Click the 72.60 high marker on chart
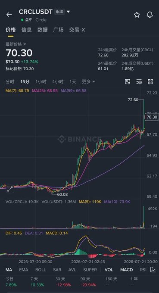Screen dimensions: 159x293 (133, 100)
